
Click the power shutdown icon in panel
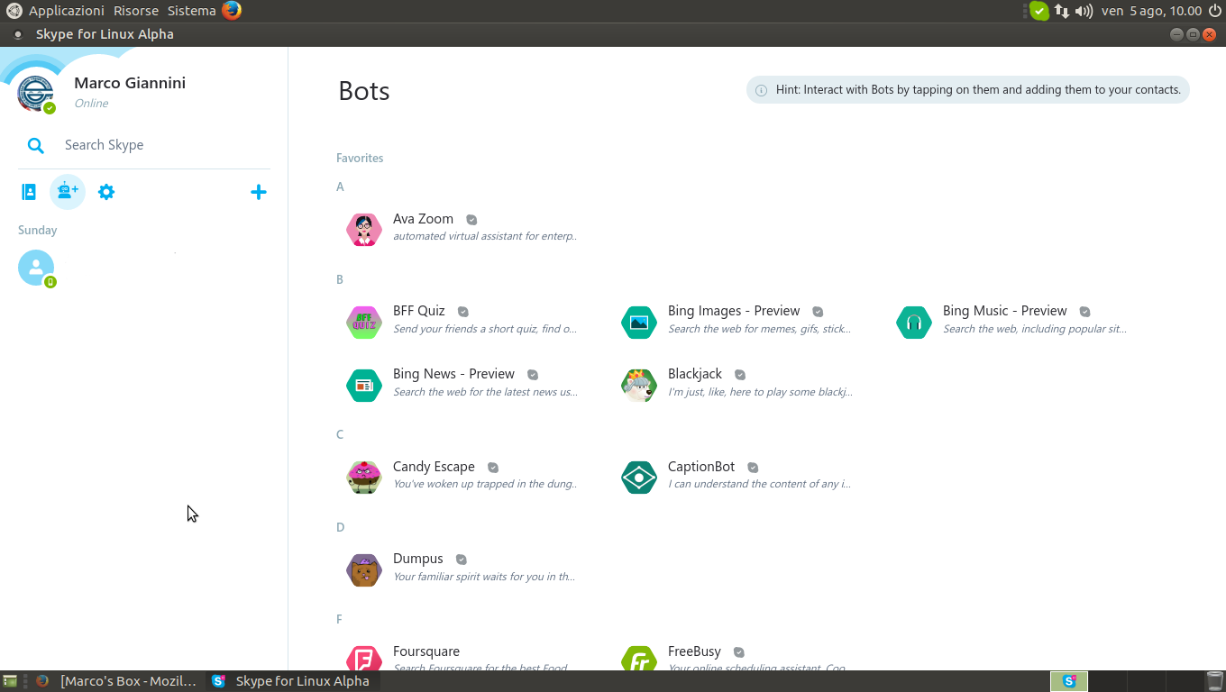pyautogui.click(x=1214, y=11)
